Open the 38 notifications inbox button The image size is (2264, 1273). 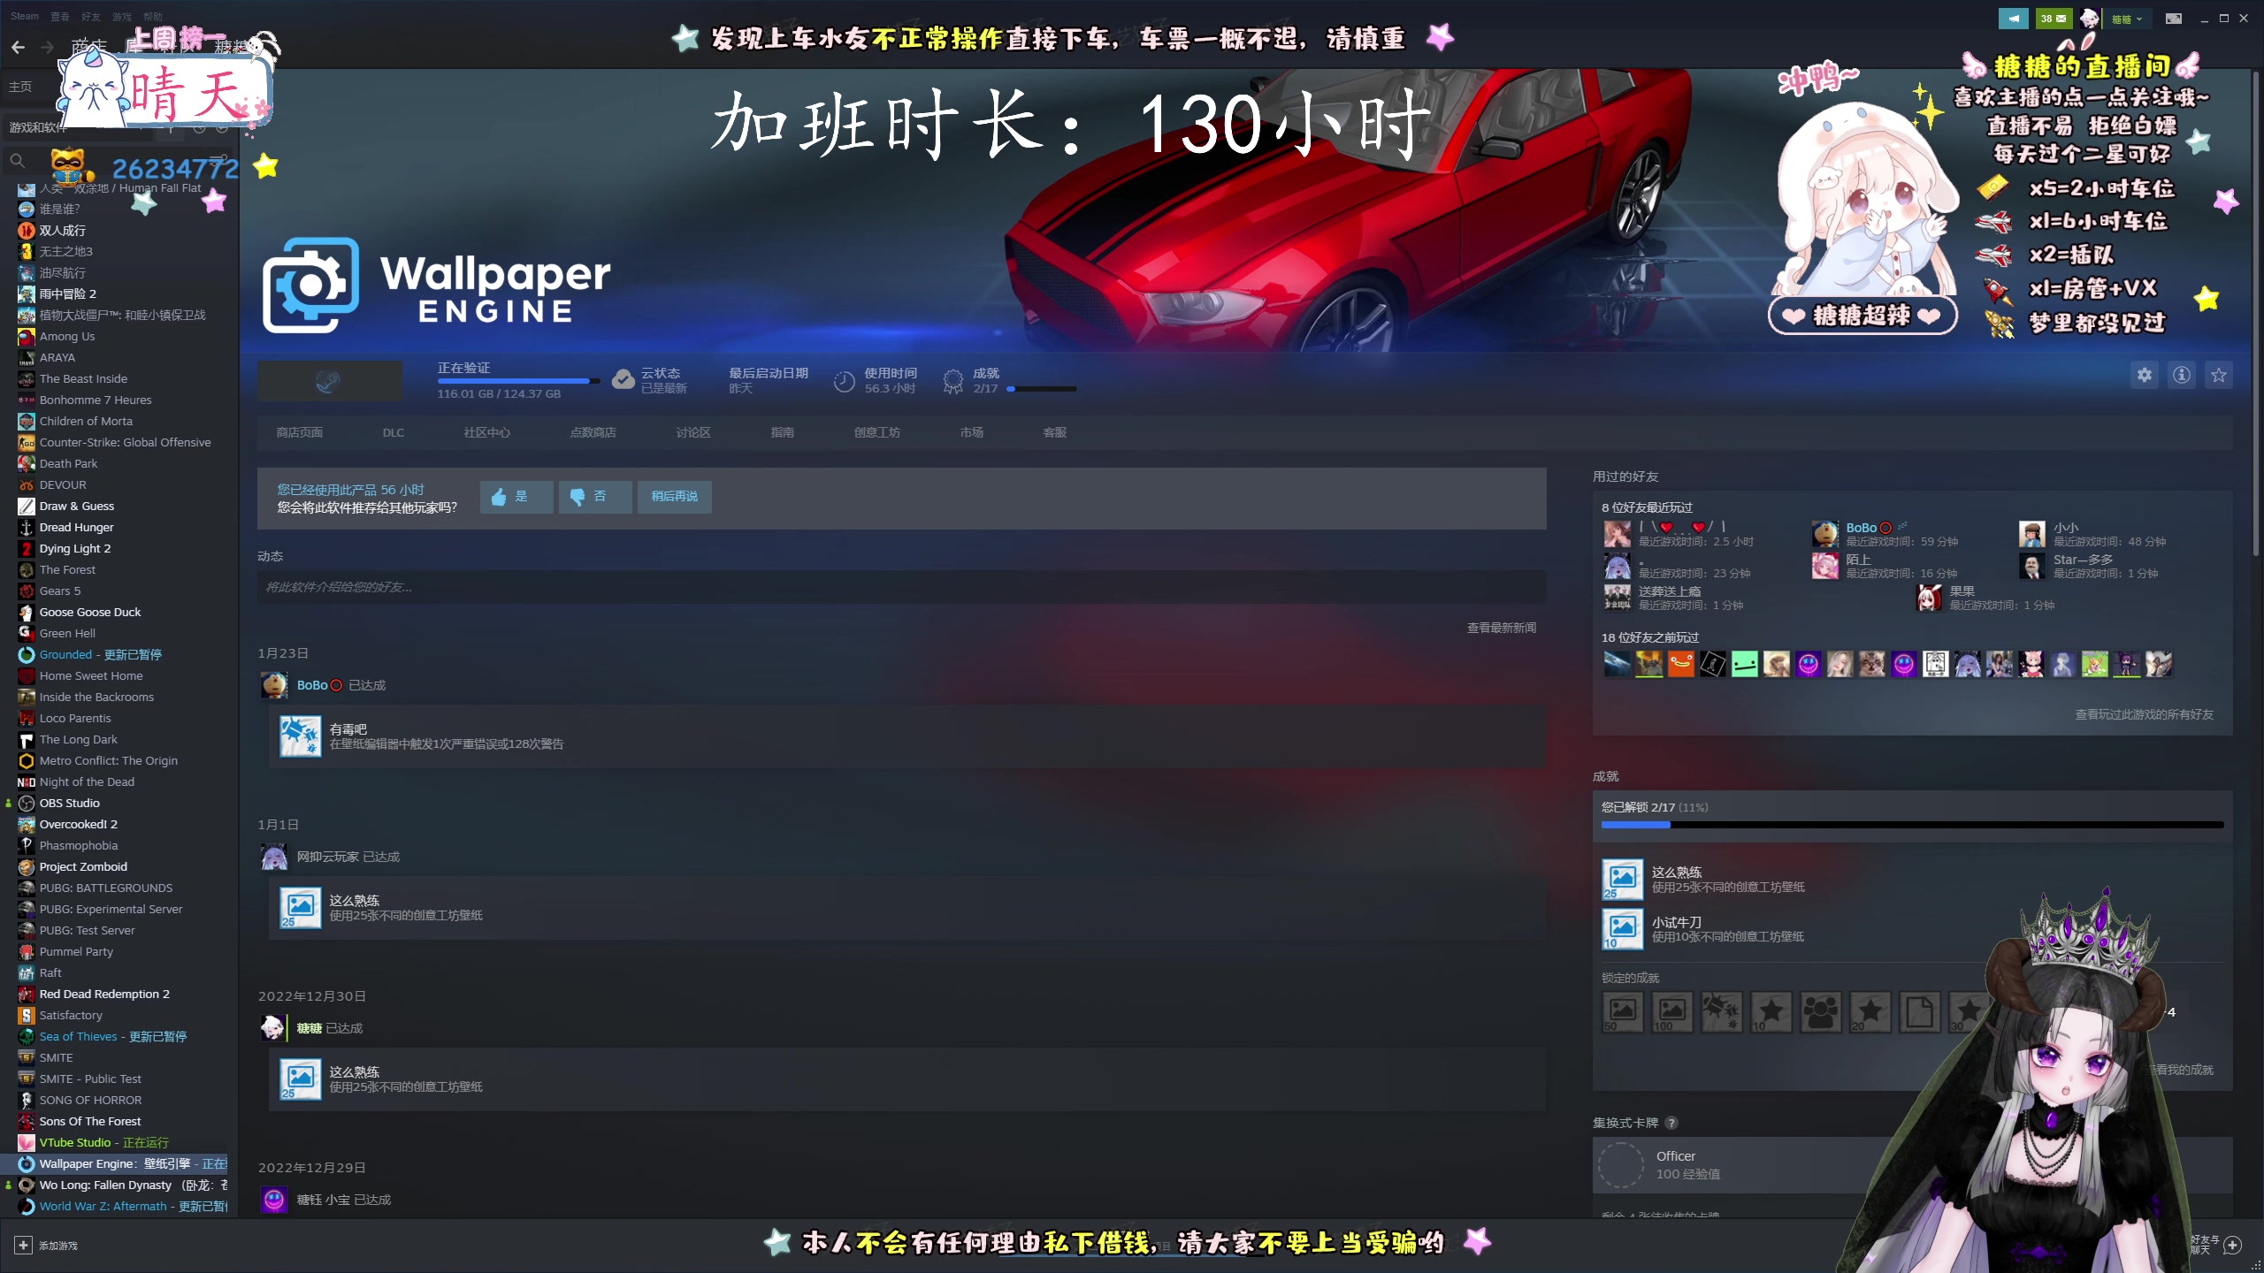pos(2054,18)
